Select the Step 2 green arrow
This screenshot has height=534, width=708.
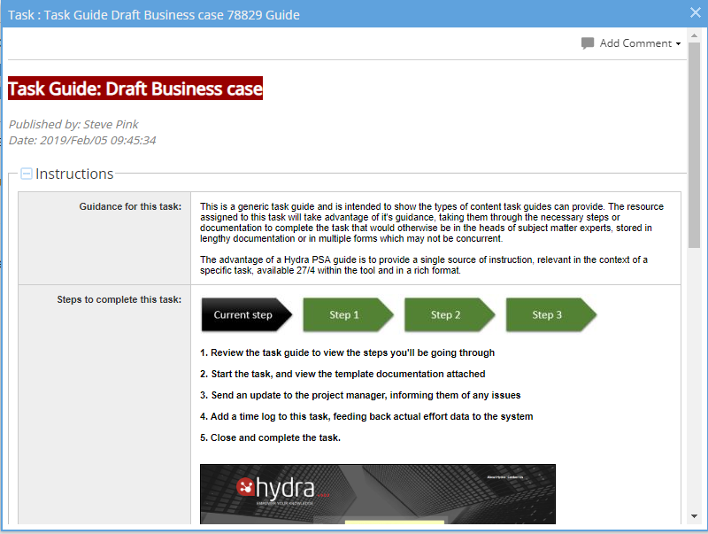click(450, 315)
